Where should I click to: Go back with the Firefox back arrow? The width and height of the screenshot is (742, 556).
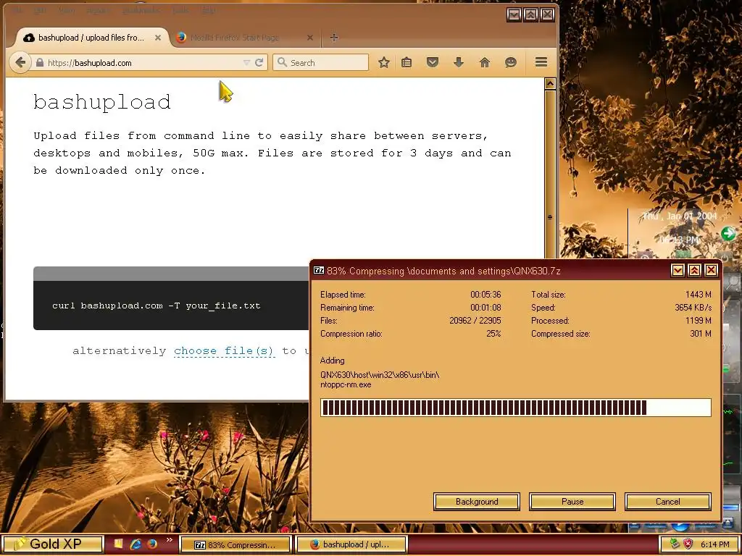[20, 62]
